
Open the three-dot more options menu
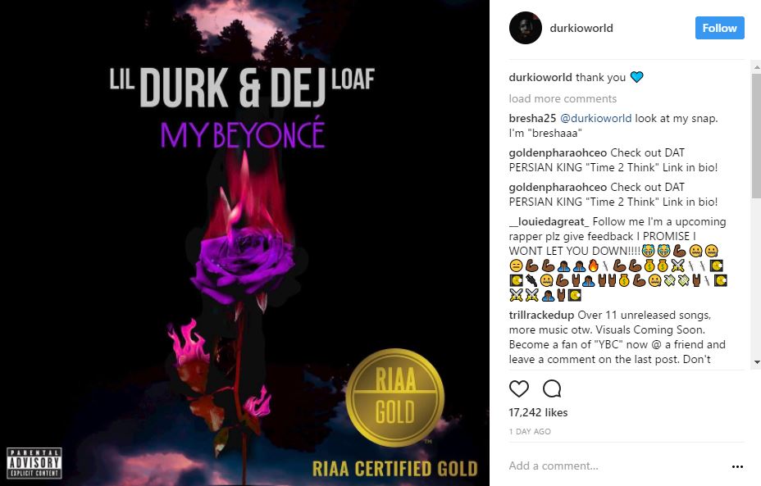tap(737, 466)
